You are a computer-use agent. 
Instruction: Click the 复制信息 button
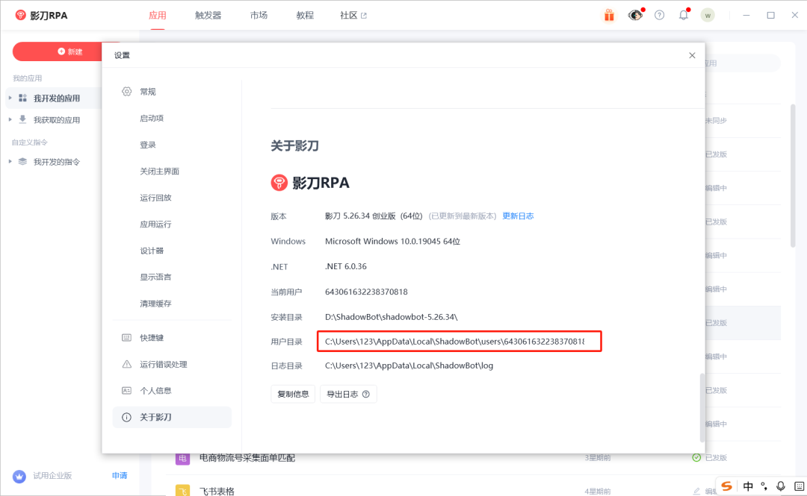coord(293,395)
